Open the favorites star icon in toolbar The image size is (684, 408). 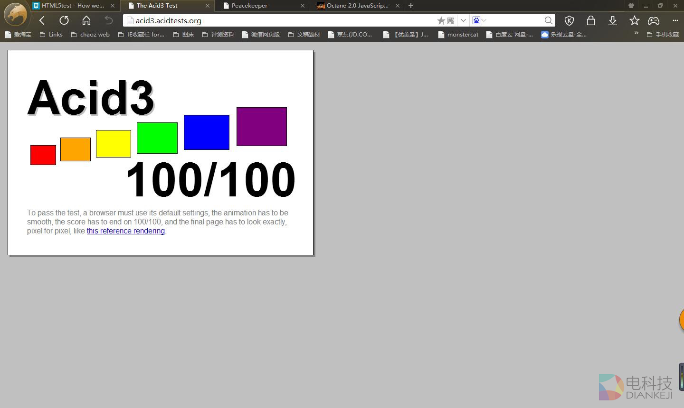(634, 20)
